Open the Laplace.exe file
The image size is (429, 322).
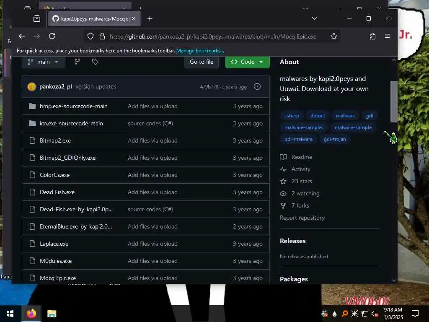(x=54, y=244)
